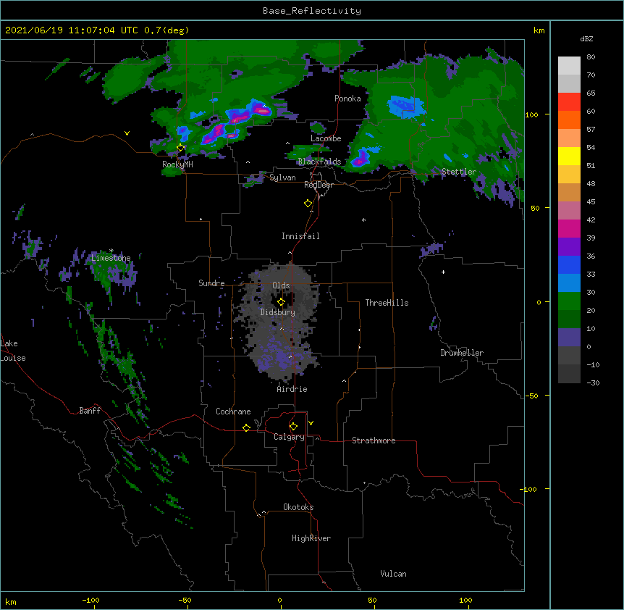The image size is (624, 610).
Task: Select the yellow diamond between Olds and Didsbury
Action: 281,302
